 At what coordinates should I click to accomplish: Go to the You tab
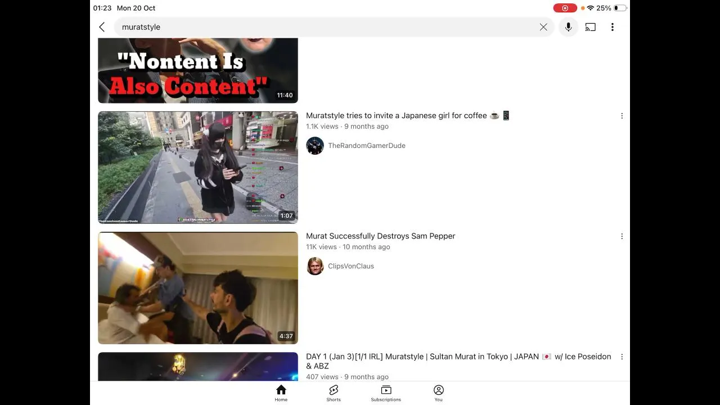click(x=439, y=393)
